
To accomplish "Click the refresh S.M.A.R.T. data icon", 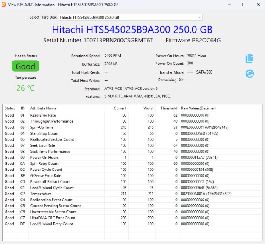I will 249,74.
